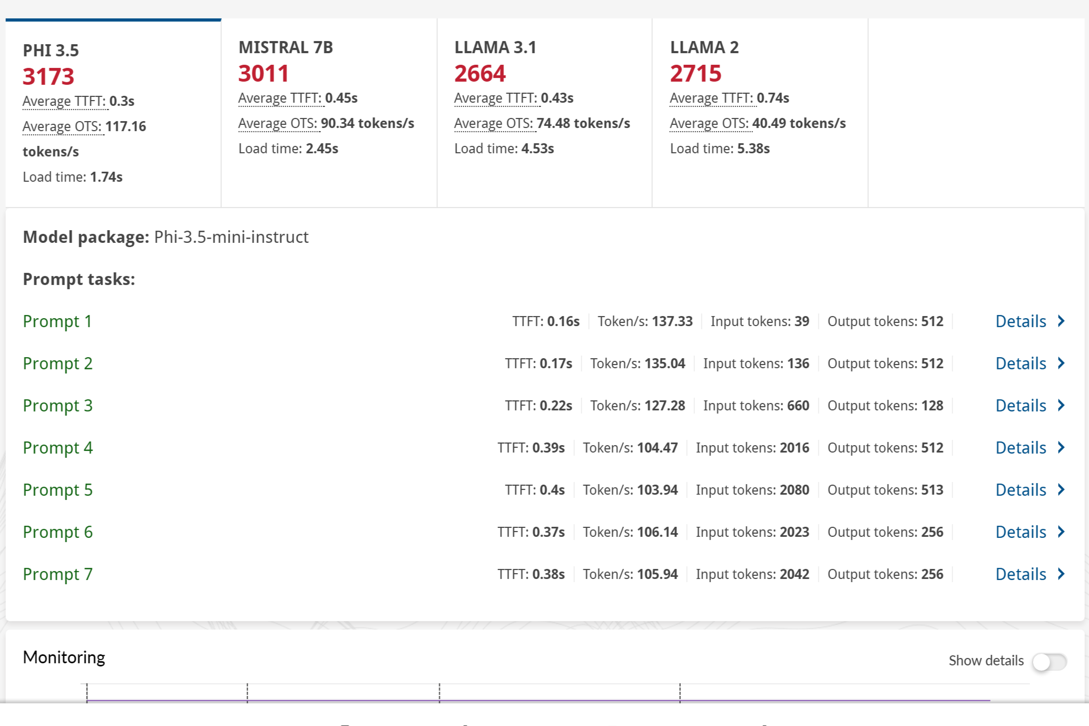This screenshot has width=1089, height=726.
Task: Open the Prompt 1 link
Action: point(57,321)
